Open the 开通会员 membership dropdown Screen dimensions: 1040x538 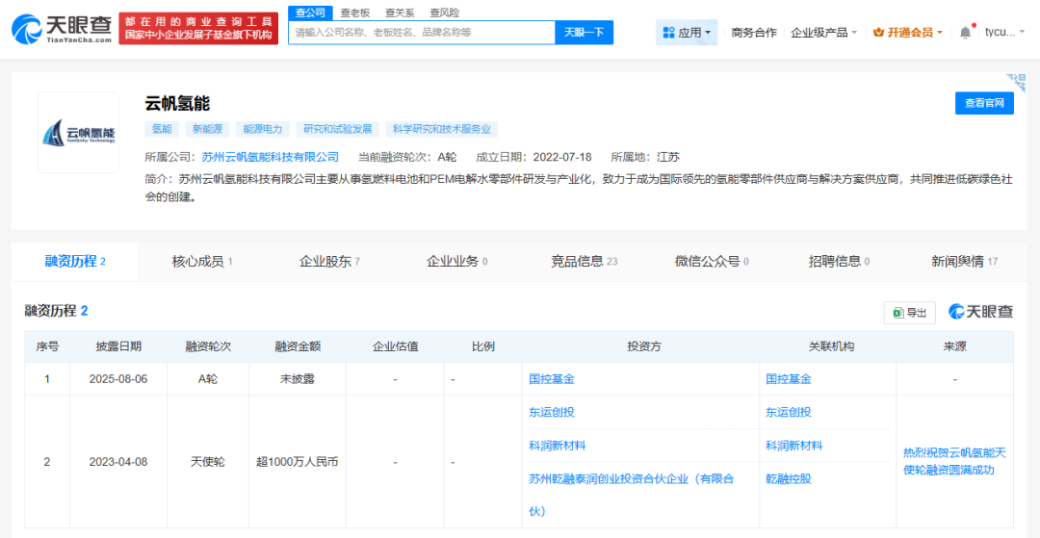coord(908,32)
